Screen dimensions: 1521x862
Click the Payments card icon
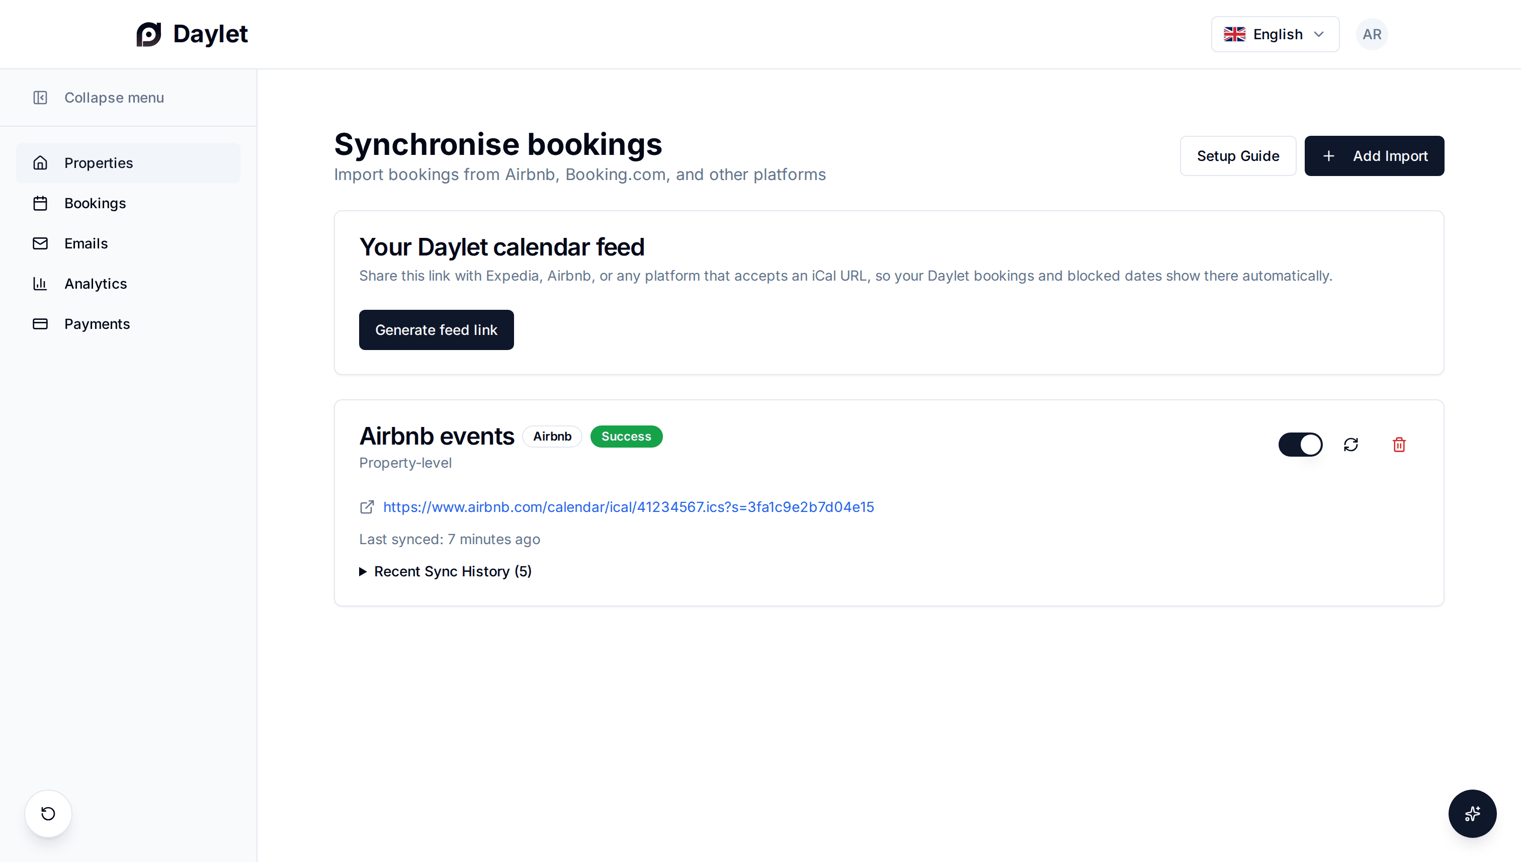click(40, 324)
